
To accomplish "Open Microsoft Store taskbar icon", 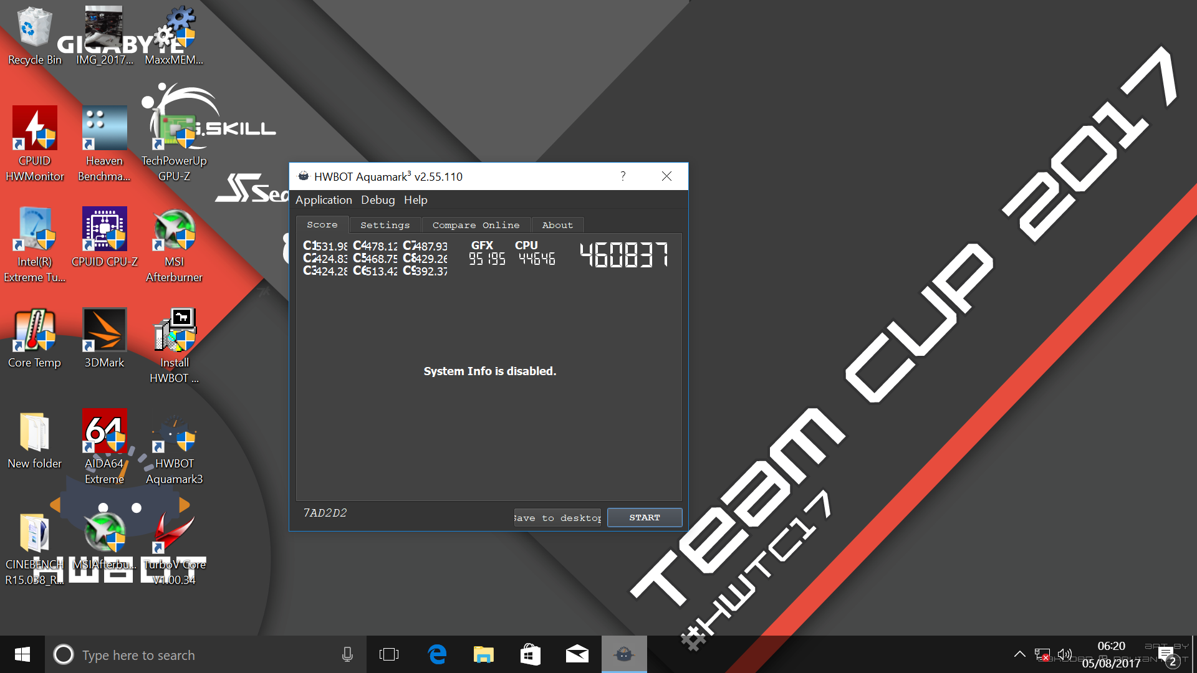I will pos(530,654).
